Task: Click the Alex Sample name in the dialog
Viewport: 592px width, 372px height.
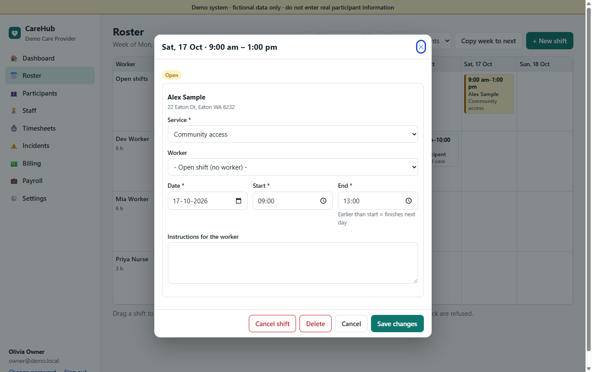Action: click(186, 97)
